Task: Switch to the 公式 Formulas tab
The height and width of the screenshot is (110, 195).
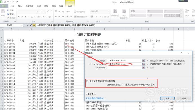Action: [x=39, y=6]
